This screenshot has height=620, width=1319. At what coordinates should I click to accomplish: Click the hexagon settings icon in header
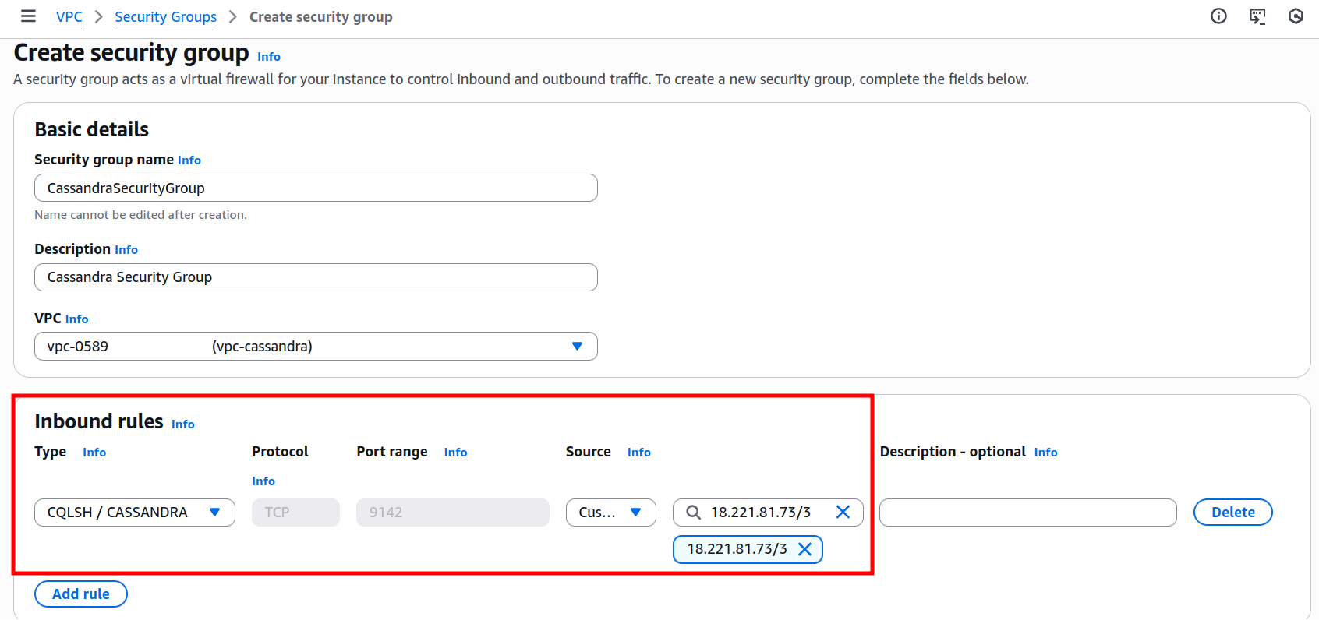coord(1296,16)
